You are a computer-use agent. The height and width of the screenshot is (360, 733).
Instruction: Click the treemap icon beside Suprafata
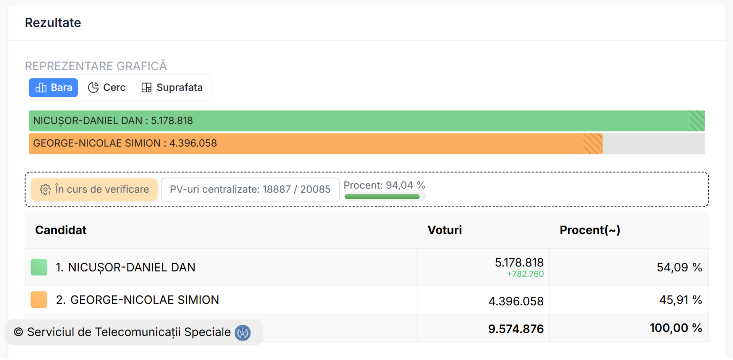tap(146, 88)
